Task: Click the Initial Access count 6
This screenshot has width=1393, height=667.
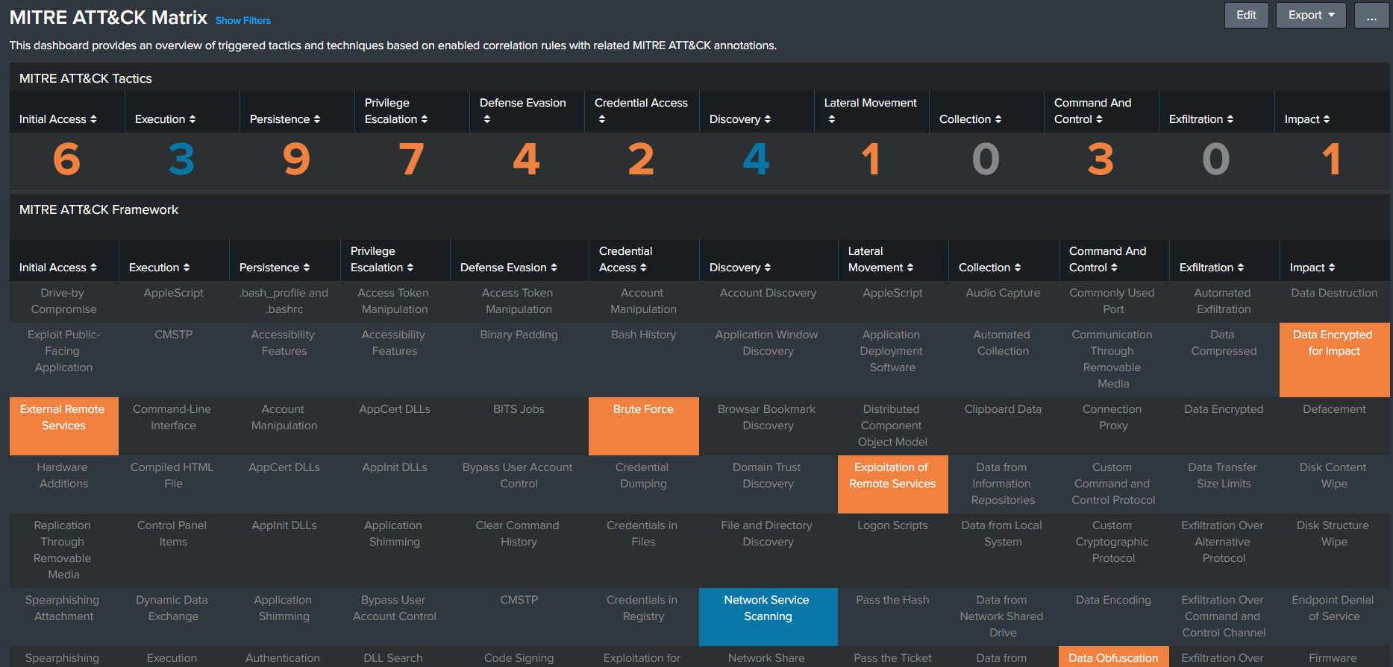Action: 66,159
